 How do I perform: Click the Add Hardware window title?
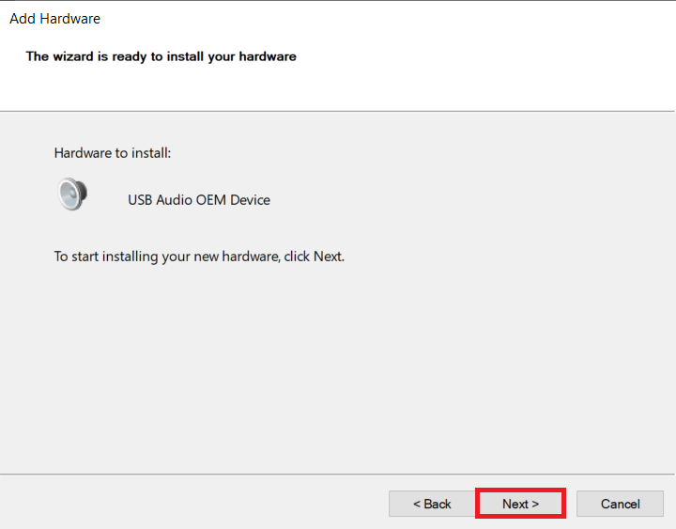click(54, 19)
